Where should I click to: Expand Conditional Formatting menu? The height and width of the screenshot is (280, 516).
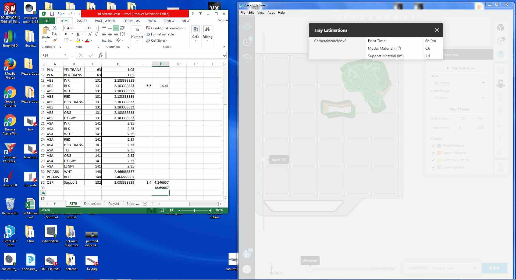coord(166,28)
